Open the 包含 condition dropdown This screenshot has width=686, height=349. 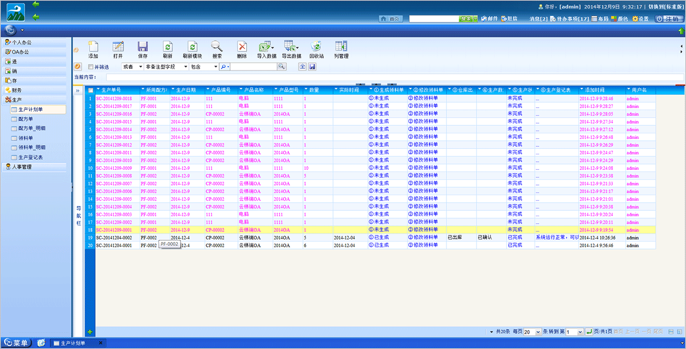point(204,67)
